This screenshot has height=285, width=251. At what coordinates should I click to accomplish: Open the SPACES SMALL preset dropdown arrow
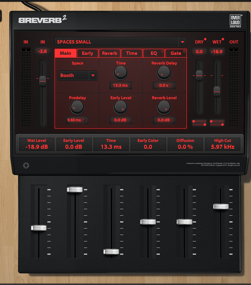click(x=182, y=42)
